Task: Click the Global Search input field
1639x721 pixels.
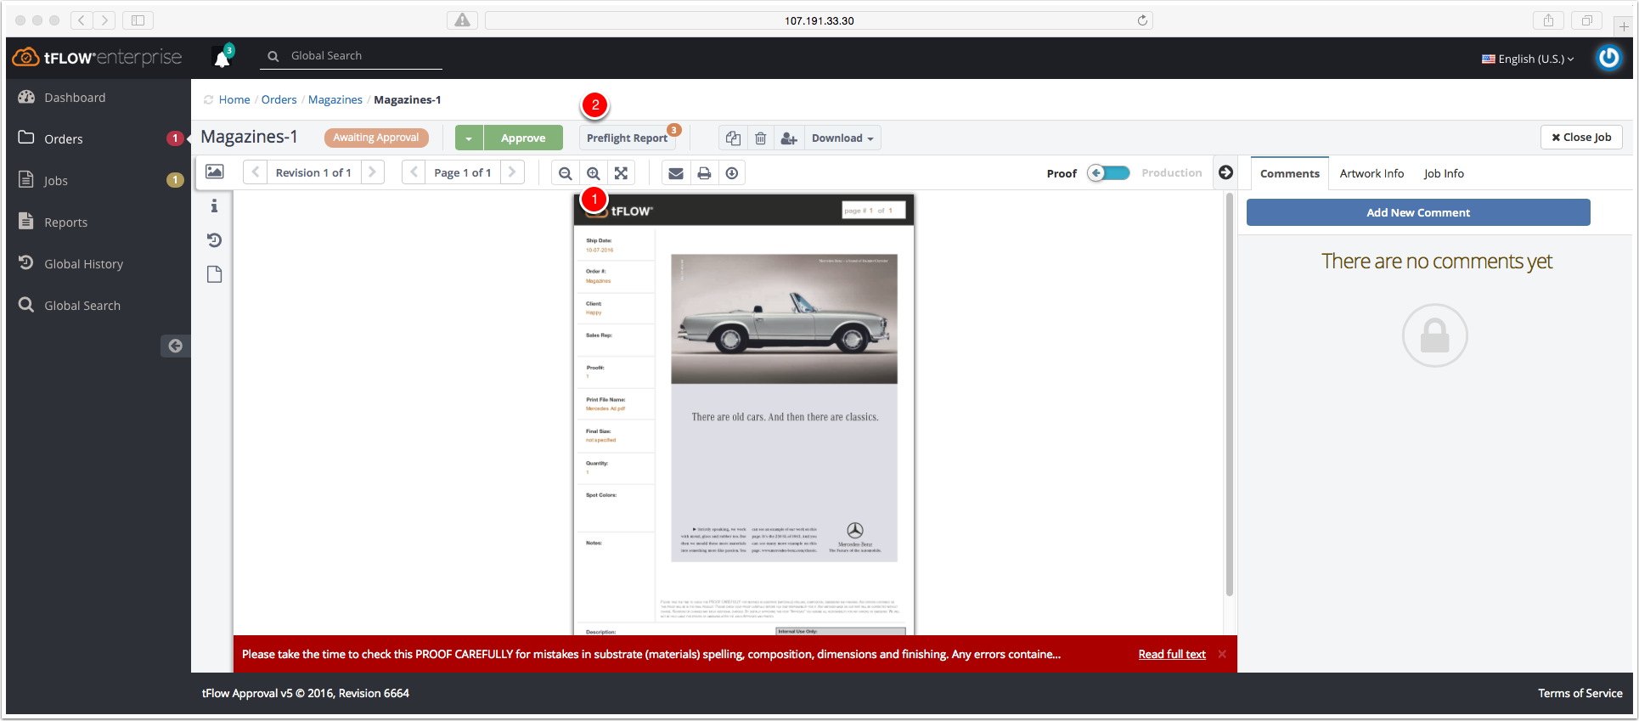Action: tap(352, 56)
